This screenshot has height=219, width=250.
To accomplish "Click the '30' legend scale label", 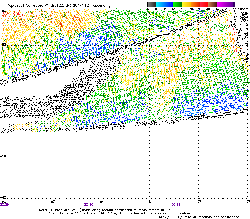I will point(199,9).
